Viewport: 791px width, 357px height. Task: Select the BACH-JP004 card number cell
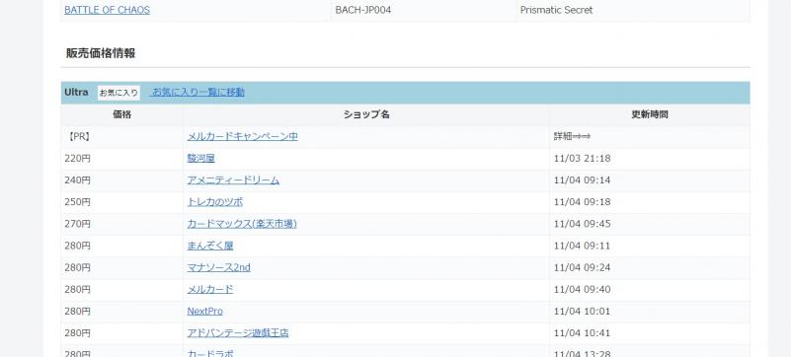click(424, 10)
